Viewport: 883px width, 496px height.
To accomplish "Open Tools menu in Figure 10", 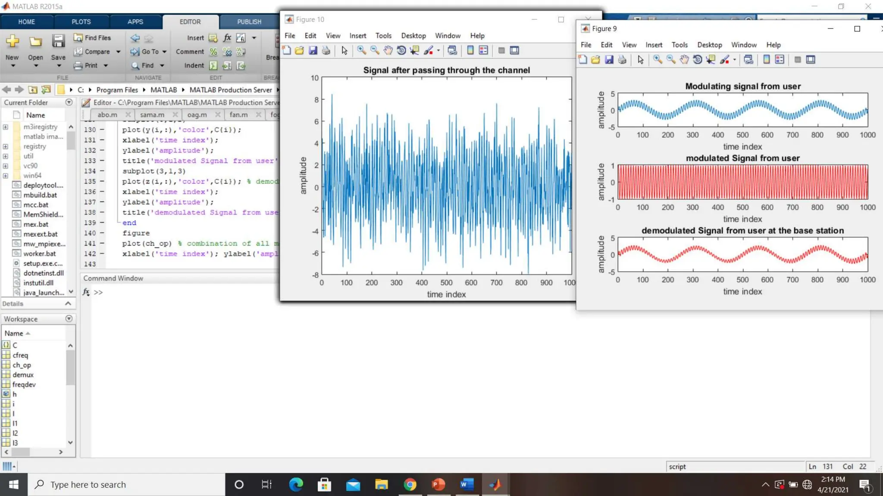I will (383, 36).
